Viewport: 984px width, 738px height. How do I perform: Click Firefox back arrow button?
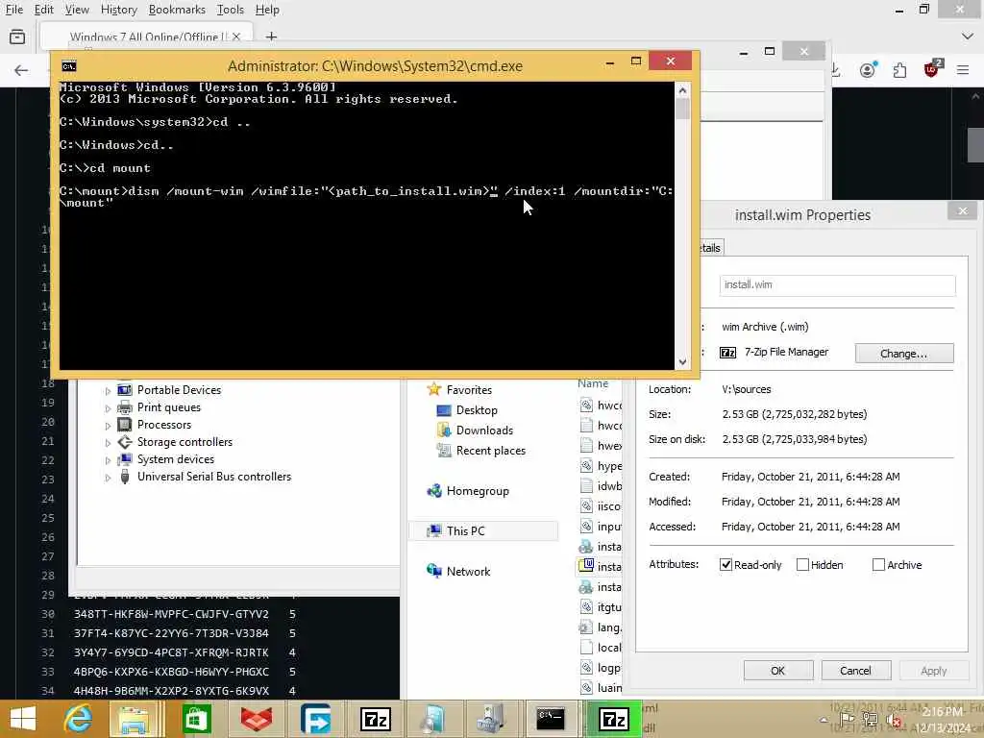[x=21, y=70]
